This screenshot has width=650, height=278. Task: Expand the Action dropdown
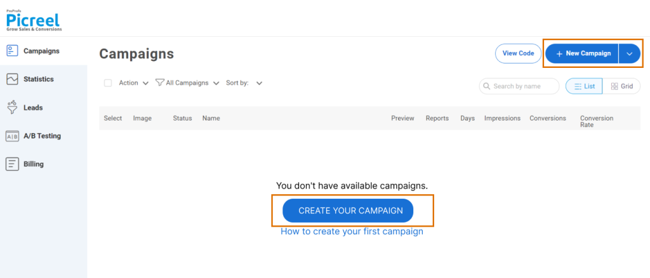tap(133, 83)
